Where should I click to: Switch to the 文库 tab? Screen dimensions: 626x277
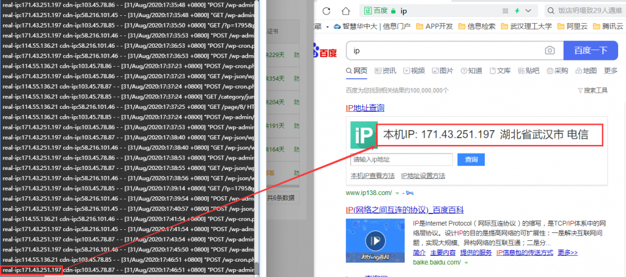click(x=500, y=71)
